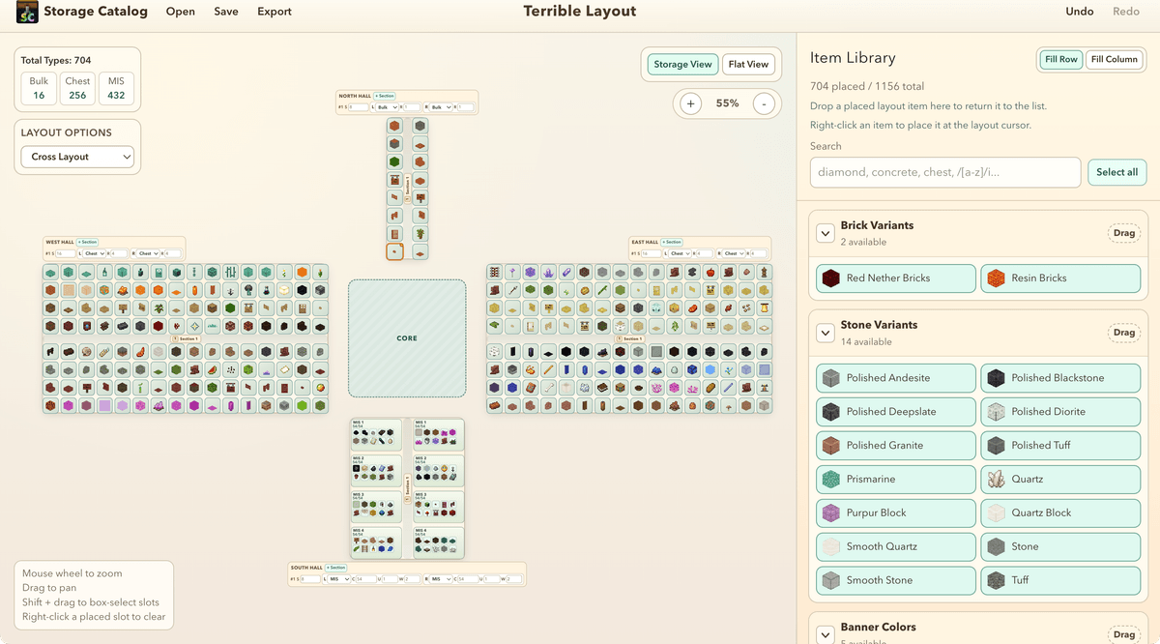The width and height of the screenshot is (1160, 644).
Task: Click the West Hall slot count field
Action: [x=66, y=253]
